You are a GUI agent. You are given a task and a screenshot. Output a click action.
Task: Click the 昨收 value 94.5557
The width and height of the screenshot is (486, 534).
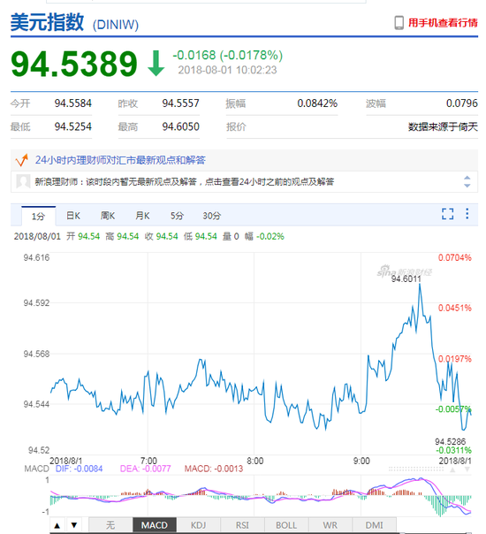point(180,103)
